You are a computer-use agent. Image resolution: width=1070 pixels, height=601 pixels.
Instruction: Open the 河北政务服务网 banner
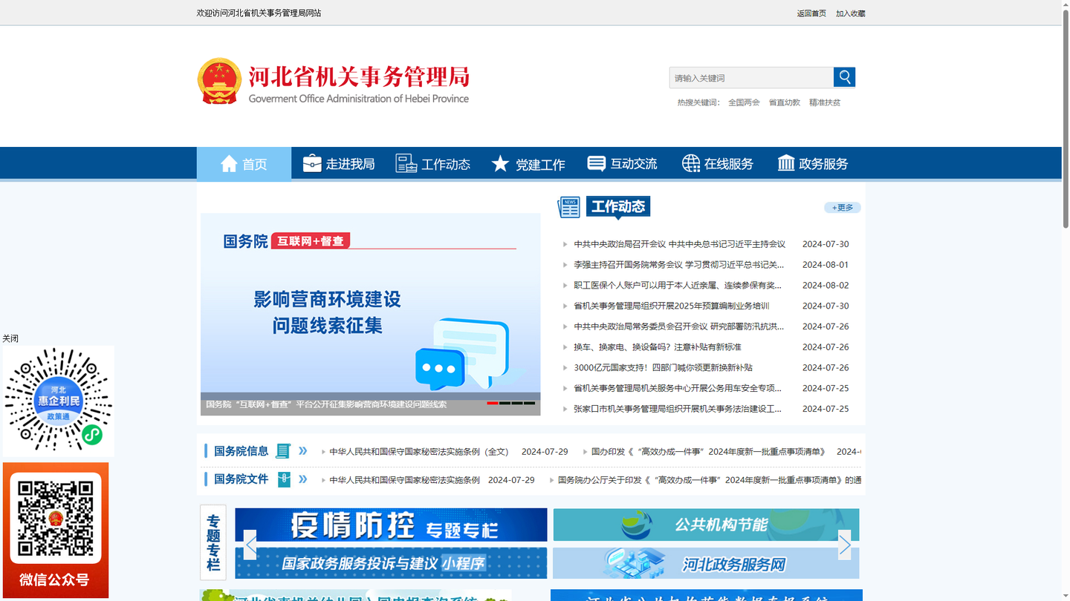coord(706,563)
